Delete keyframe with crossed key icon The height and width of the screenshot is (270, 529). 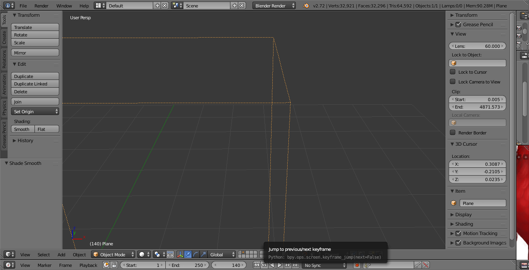click(x=426, y=265)
